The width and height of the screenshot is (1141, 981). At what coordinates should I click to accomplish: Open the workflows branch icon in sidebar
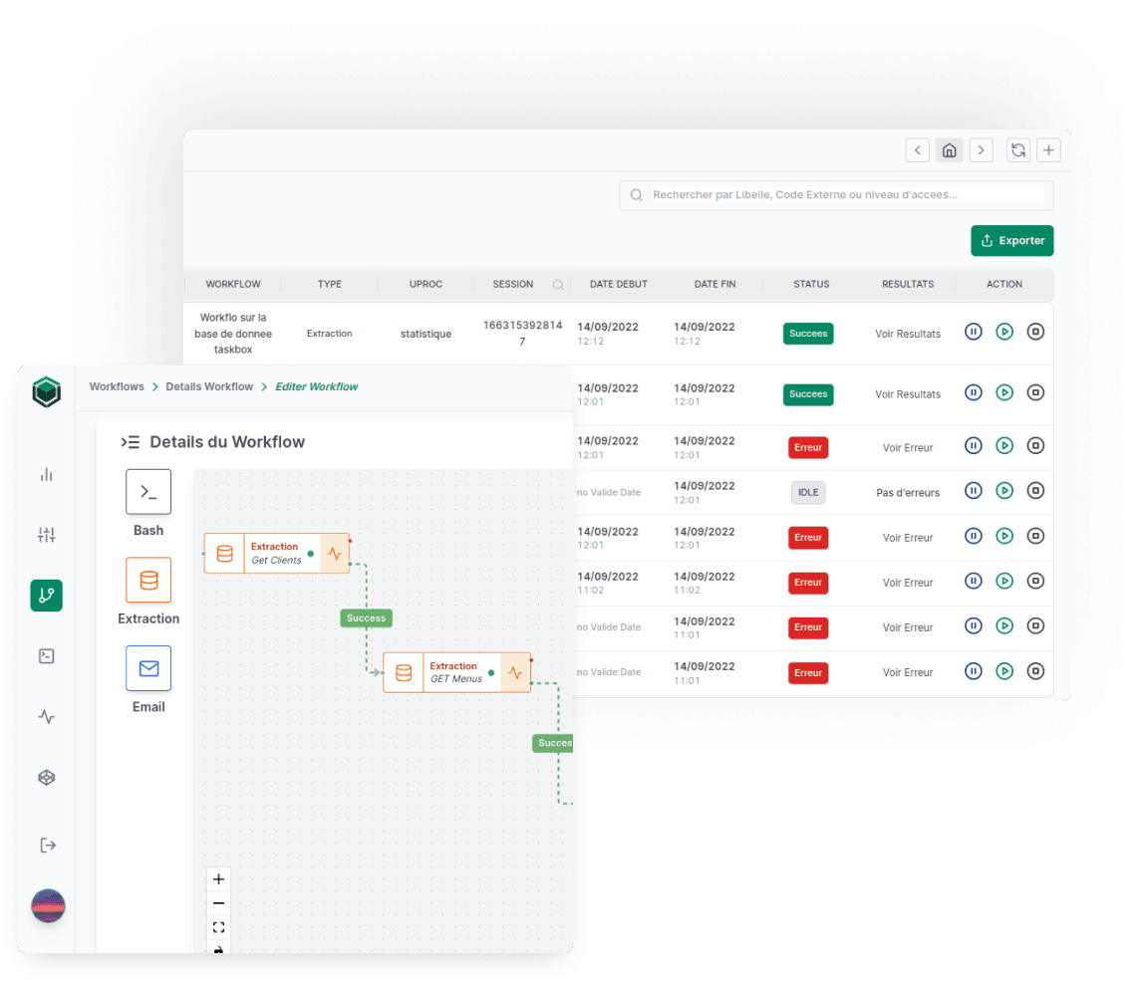pos(46,596)
